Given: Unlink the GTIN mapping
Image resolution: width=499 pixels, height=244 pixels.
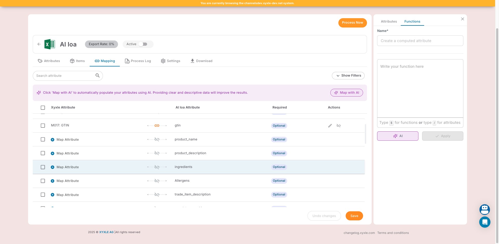Looking at the screenshot, I should [338, 126].
